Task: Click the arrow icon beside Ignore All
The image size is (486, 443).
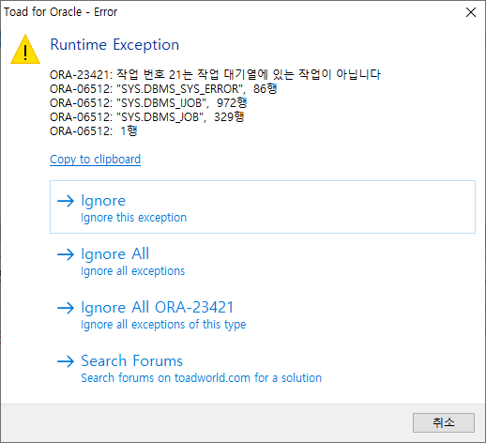Action: (x=66, y=254)
